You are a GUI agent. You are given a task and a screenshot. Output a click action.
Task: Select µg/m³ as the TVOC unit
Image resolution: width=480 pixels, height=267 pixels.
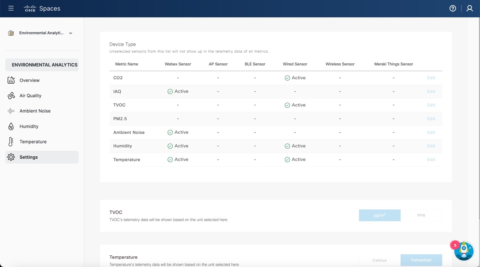click(380, 215)
